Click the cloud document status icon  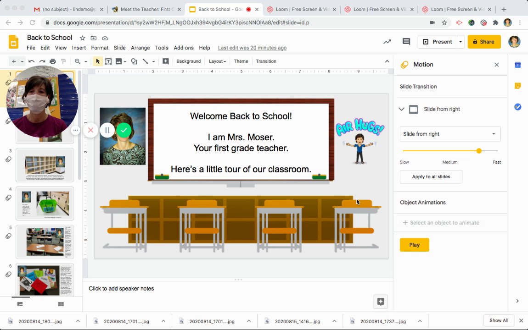pyautogui.click(x=105, y=38)
